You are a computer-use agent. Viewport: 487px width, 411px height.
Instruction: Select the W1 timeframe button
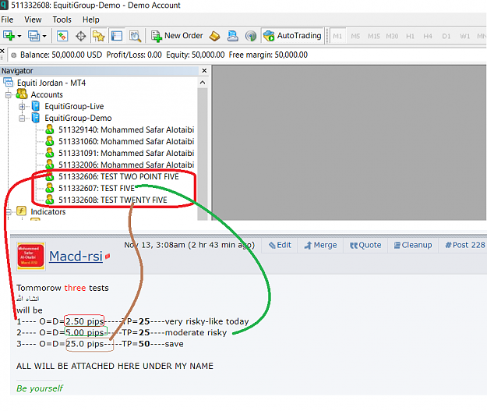point(464,36)
